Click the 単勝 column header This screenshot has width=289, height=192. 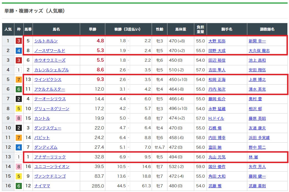(x=92, y=29)
